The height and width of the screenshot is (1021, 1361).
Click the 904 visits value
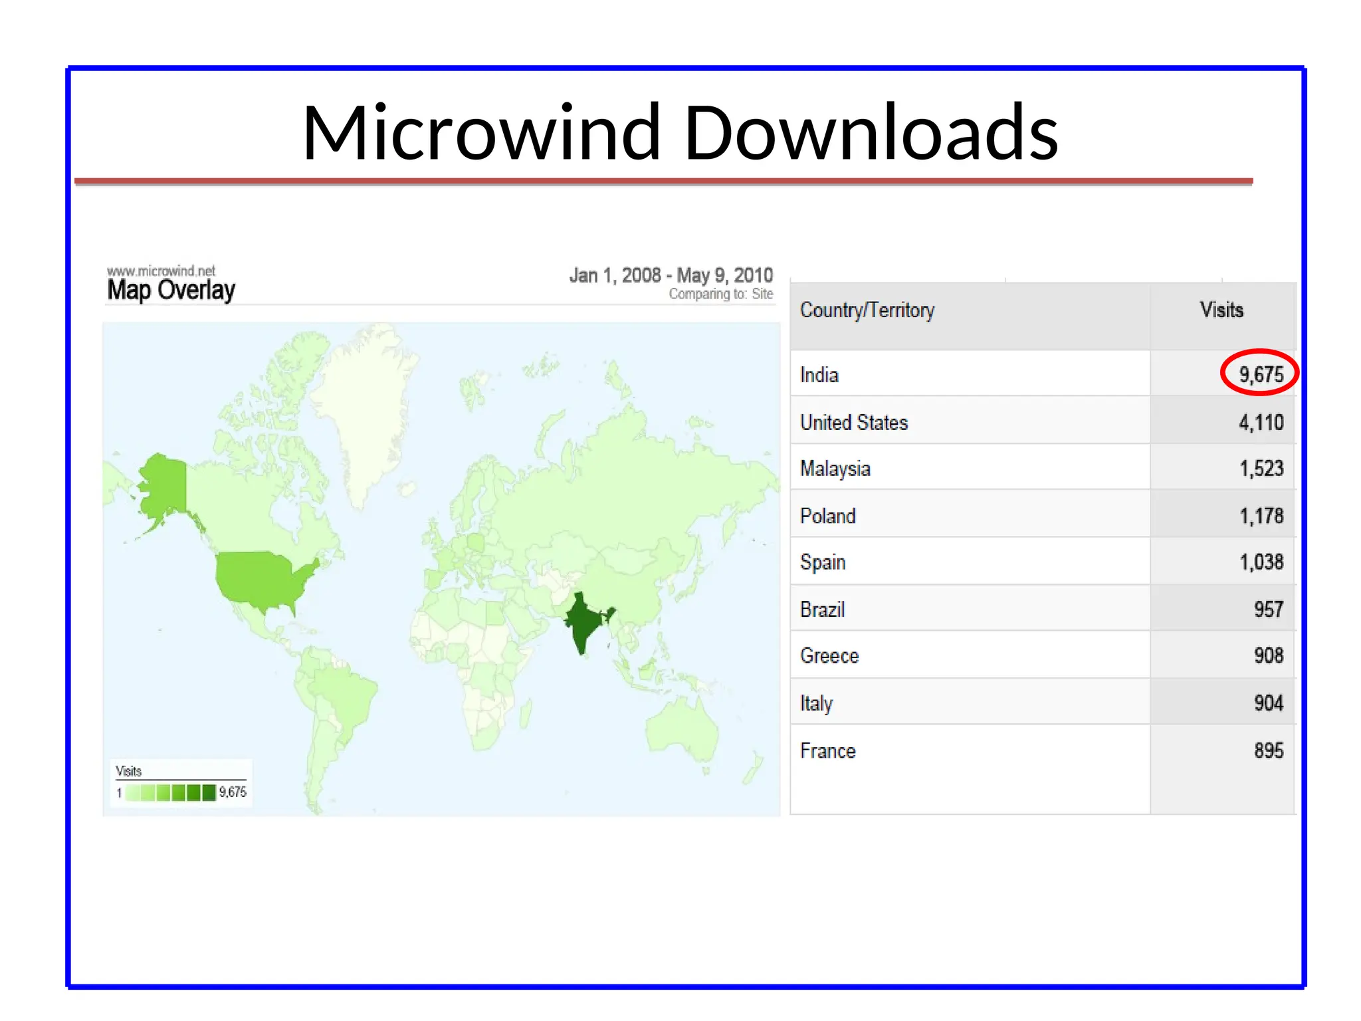[x=1269, y=703]
